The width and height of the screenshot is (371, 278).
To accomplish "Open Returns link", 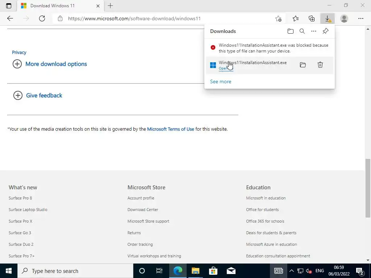I will tap(134, 233).
